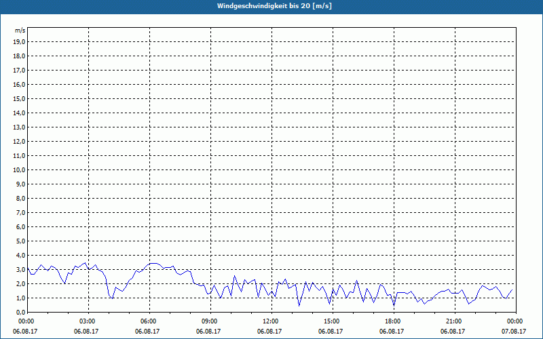543x339 pixels.
Task: Click the 15:00 time axis label
Action: click(333, 321)
